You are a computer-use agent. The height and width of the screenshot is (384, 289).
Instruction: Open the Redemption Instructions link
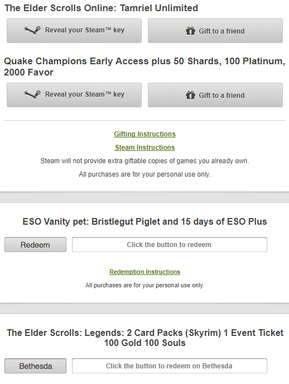click(144, 272)
